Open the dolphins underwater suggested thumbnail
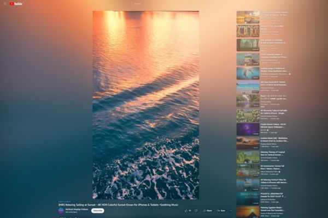 [248, 73]
